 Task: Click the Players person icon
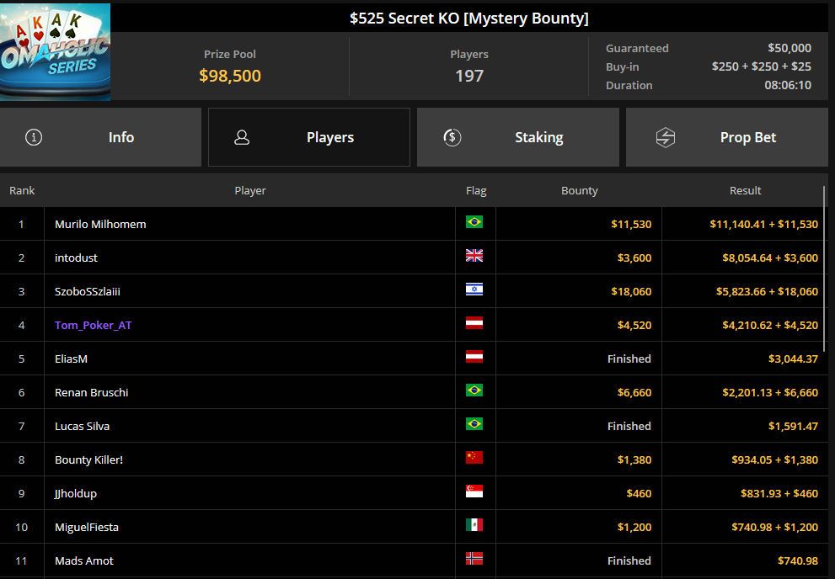click(242, 137)
